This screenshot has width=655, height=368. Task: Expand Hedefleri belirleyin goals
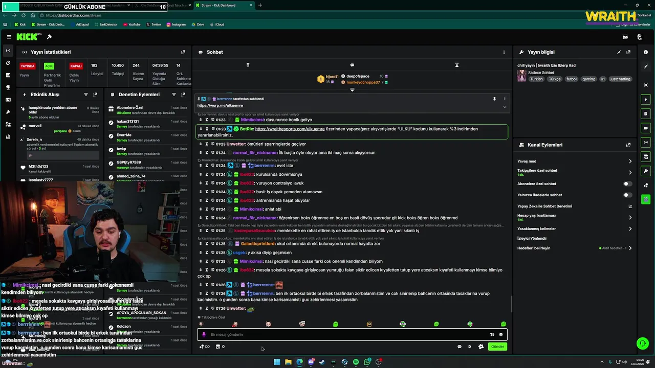click(630, 248)
